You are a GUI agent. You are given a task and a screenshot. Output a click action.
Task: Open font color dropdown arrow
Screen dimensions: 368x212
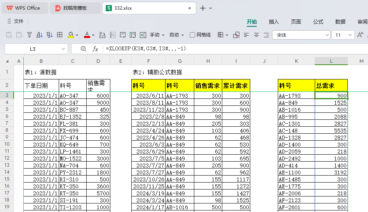click(93, 35)
